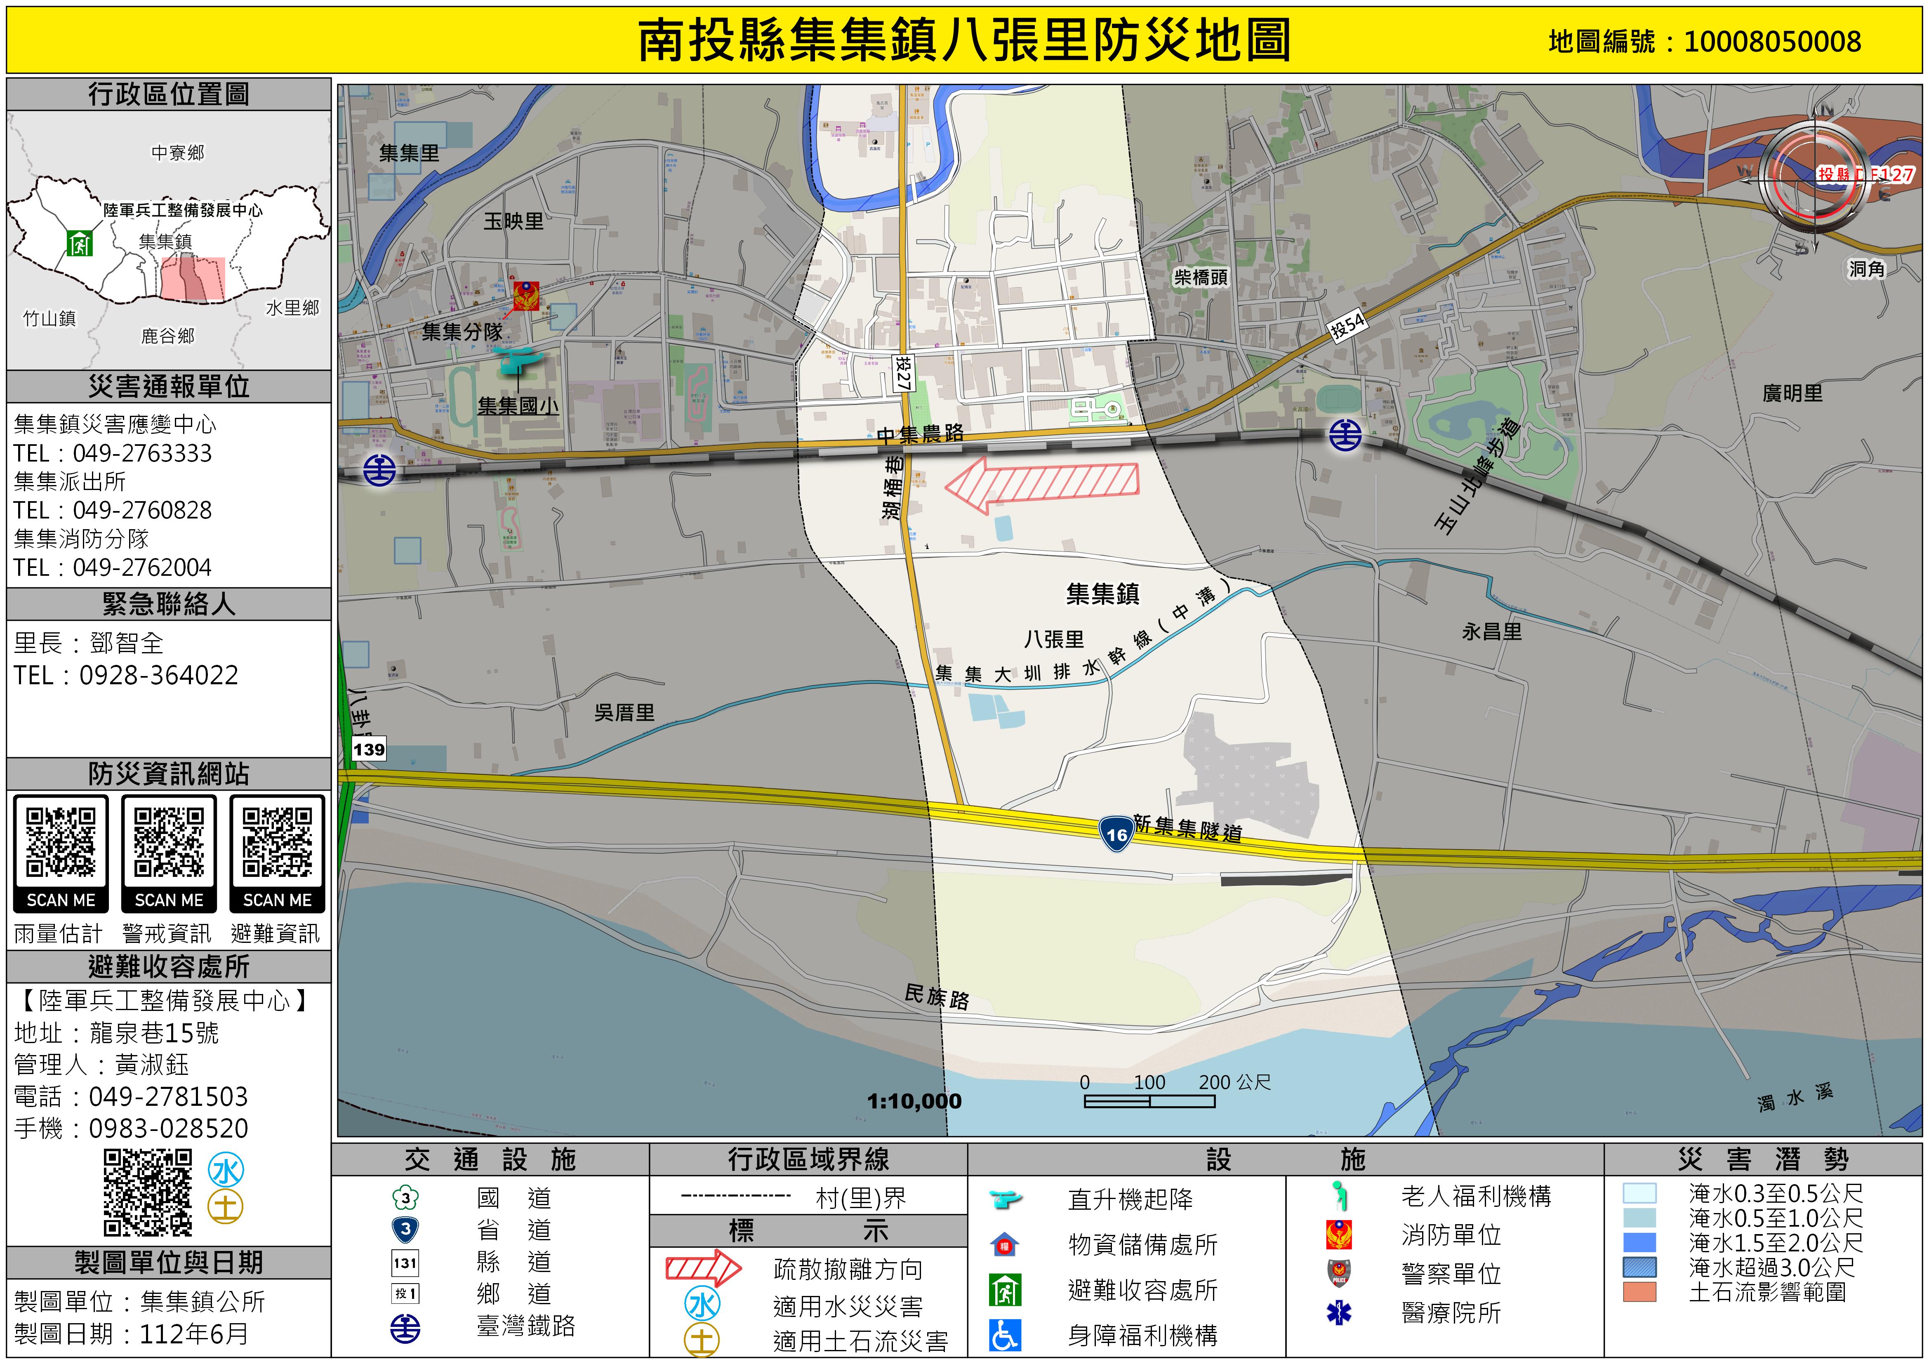Click the fire station icon near 集集分隊

(527, 296)
